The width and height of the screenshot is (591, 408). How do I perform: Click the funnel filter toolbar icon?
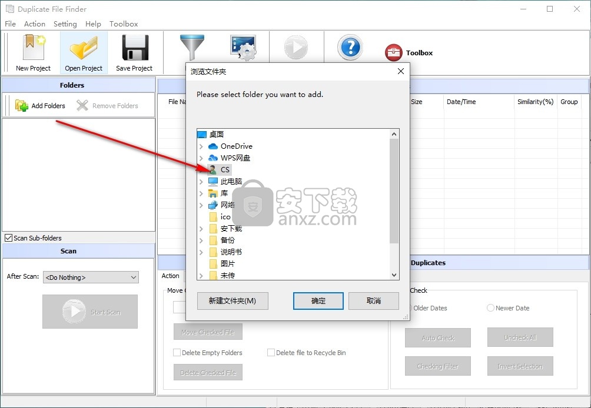[x=192, y=47]
